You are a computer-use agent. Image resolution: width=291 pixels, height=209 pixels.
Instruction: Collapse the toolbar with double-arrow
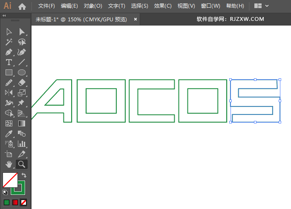(4, 16)
